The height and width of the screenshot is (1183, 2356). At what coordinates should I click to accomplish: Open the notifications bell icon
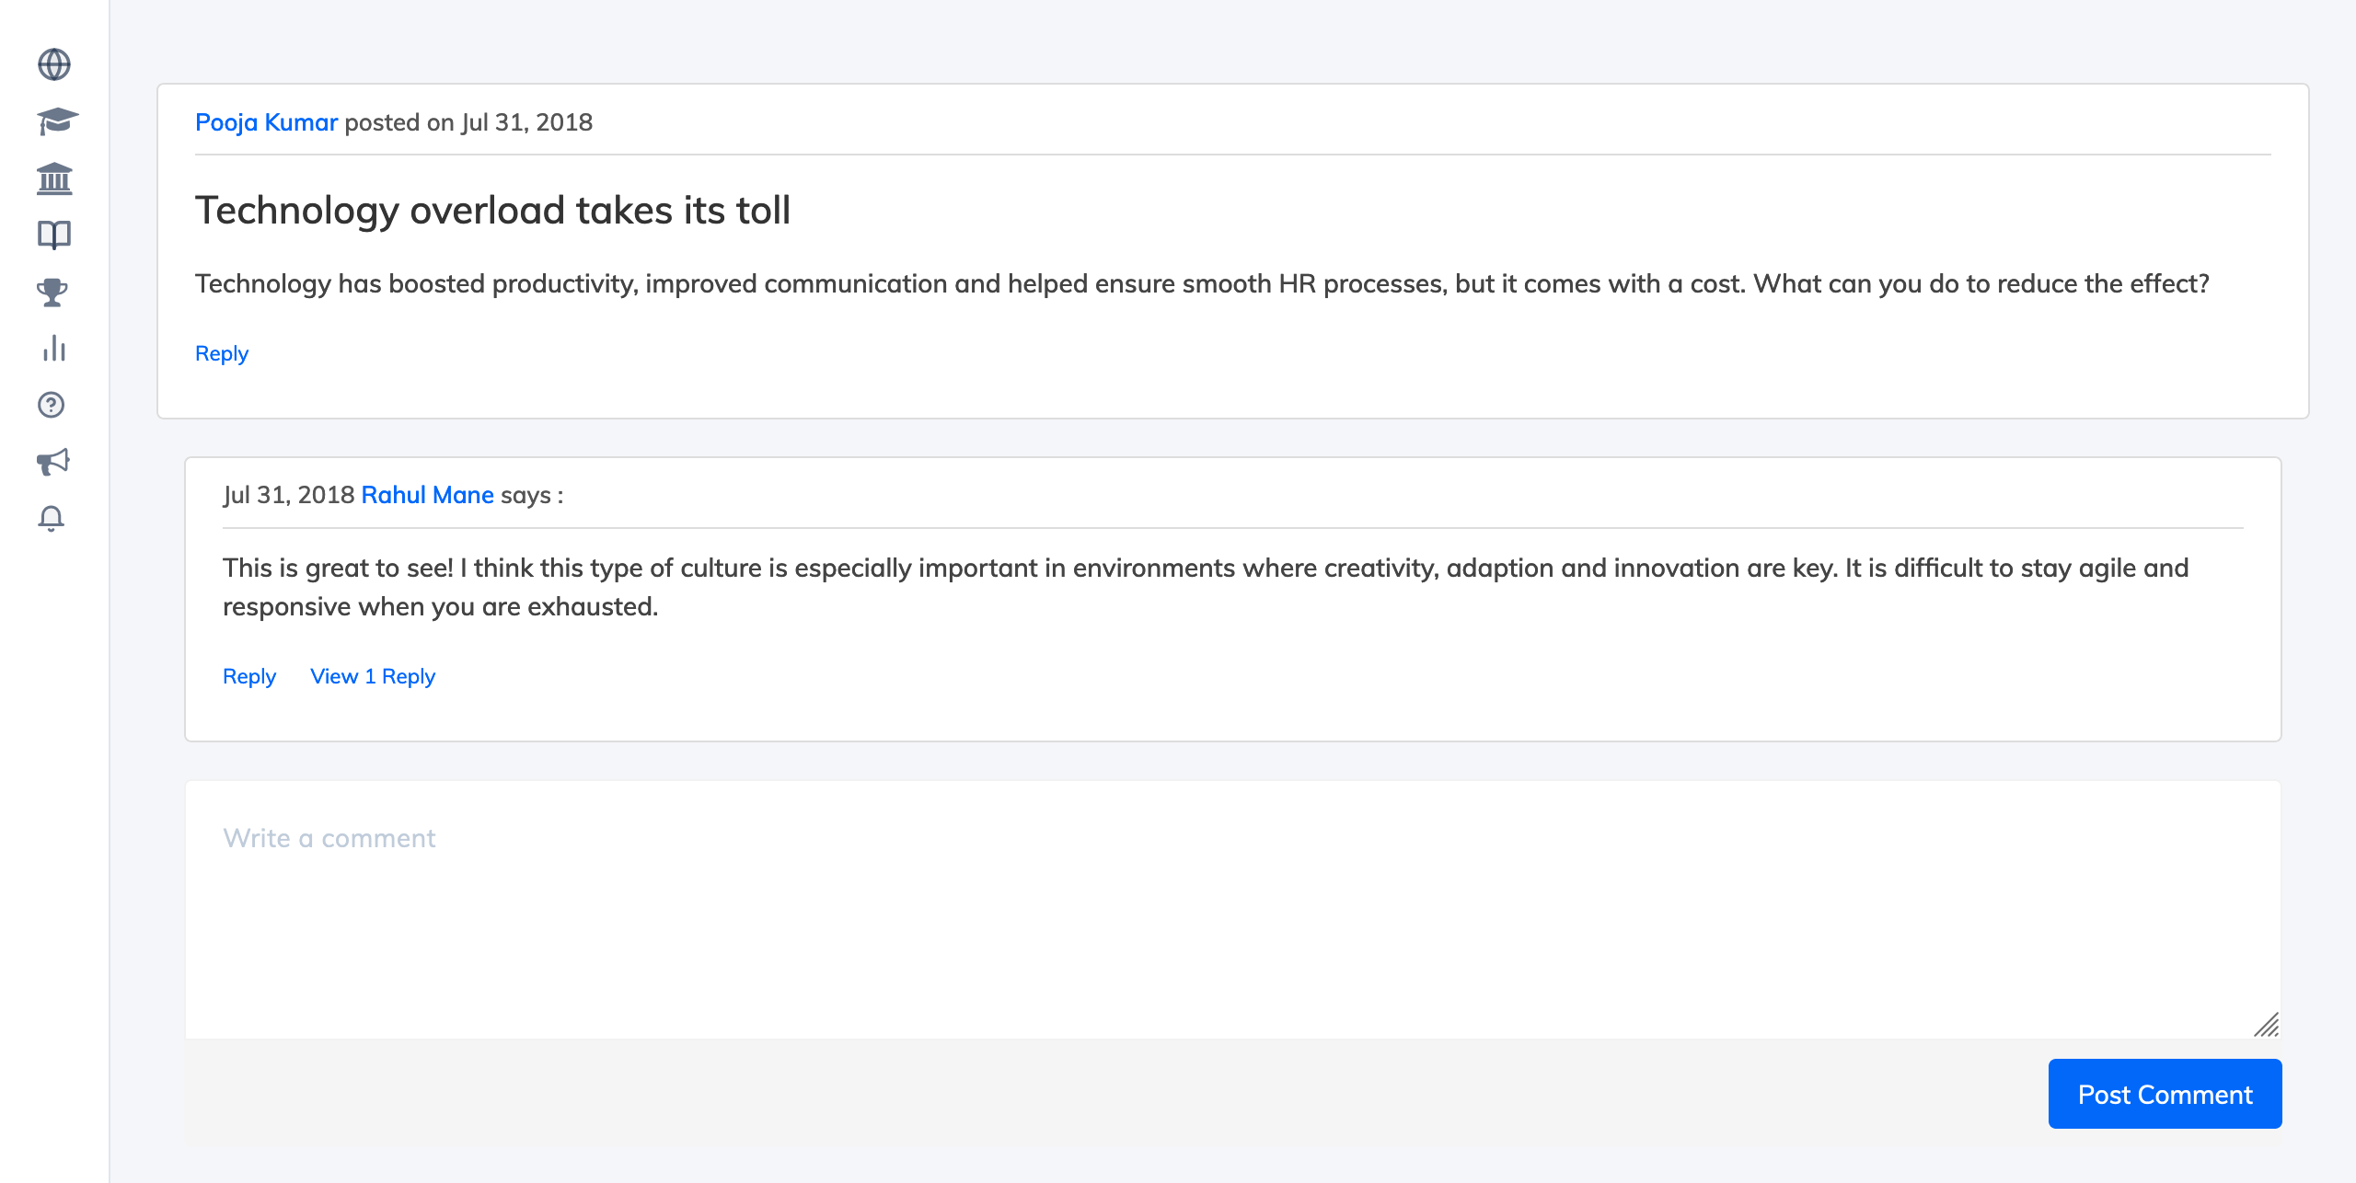tap(52, 519)
